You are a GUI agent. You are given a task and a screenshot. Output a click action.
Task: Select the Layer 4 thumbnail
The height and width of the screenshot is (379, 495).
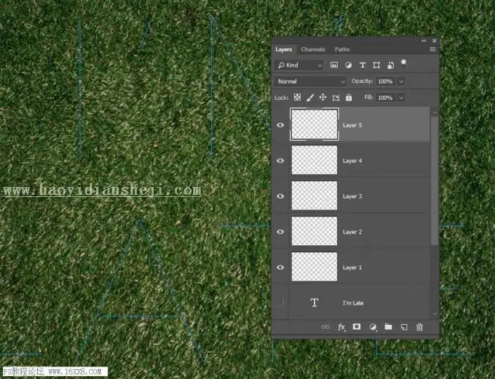(x=315, y=160)
